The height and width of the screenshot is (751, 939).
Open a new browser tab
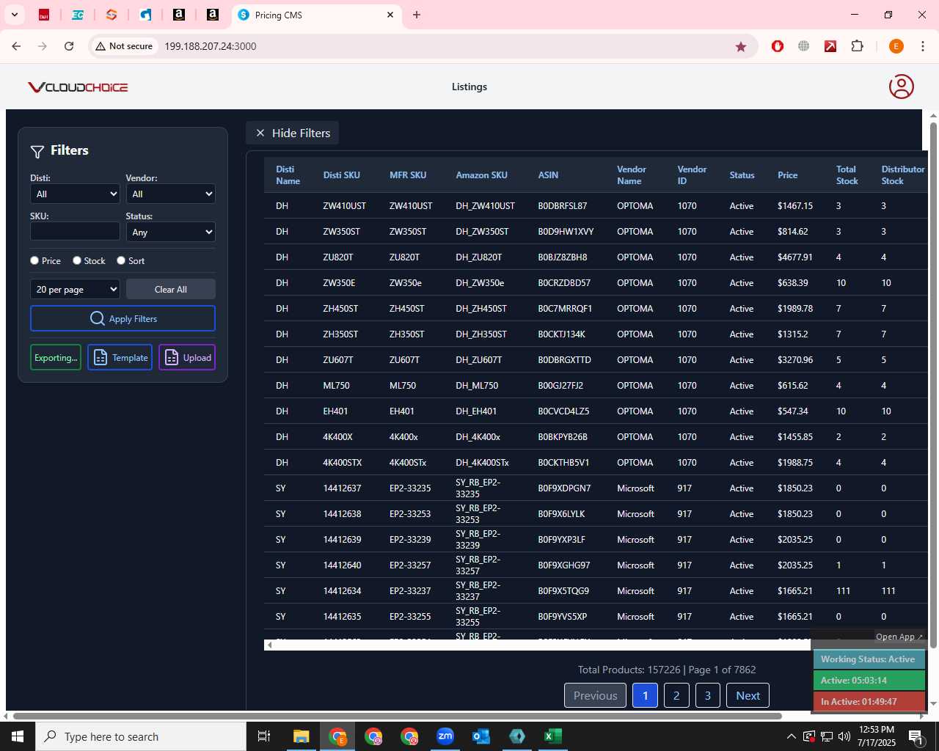pos(417,15)
